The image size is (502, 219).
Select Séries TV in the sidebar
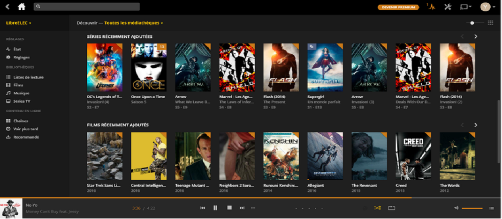[22, 101]
